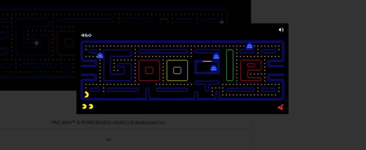Expand the section with the down chevron
The image size is (366, 150).
(109, 140)
